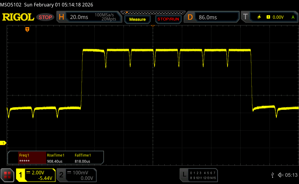Click the red STOP status badge

click(x=45, y=17)
